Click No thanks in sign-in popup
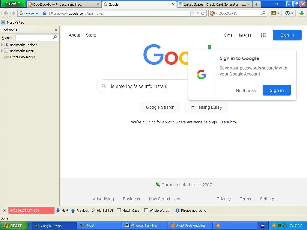 tap(246, 90)
